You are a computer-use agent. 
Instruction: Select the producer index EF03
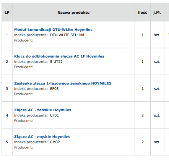(x=54, y=89)
